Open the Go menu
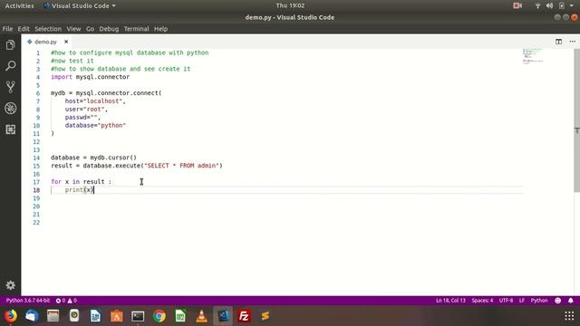This screenshot has height=326, width=580. coord(90,29)
